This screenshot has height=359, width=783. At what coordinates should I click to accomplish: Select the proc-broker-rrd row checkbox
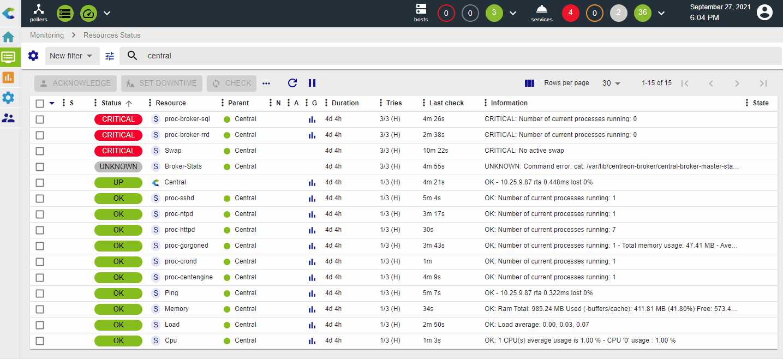40,135
